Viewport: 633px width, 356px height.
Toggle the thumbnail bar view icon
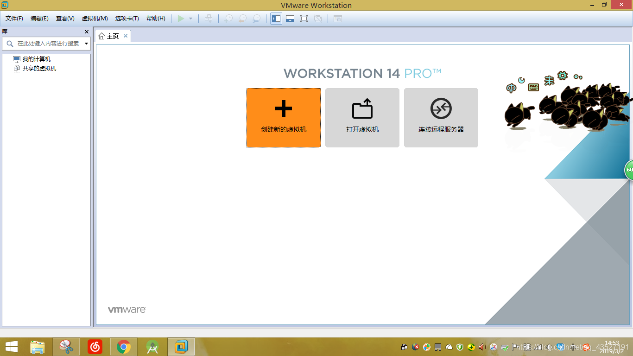(x=290, y=19)
